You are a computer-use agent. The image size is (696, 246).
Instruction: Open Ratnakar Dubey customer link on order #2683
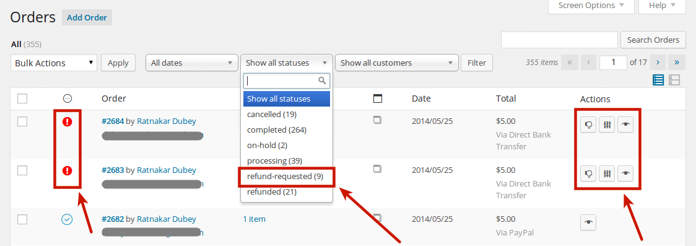point(167,170)
